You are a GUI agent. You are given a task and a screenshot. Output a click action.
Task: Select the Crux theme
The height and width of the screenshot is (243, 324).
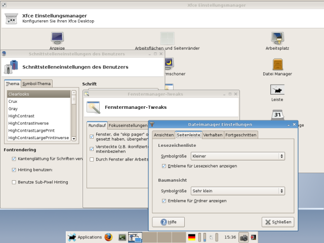[39, 101]
